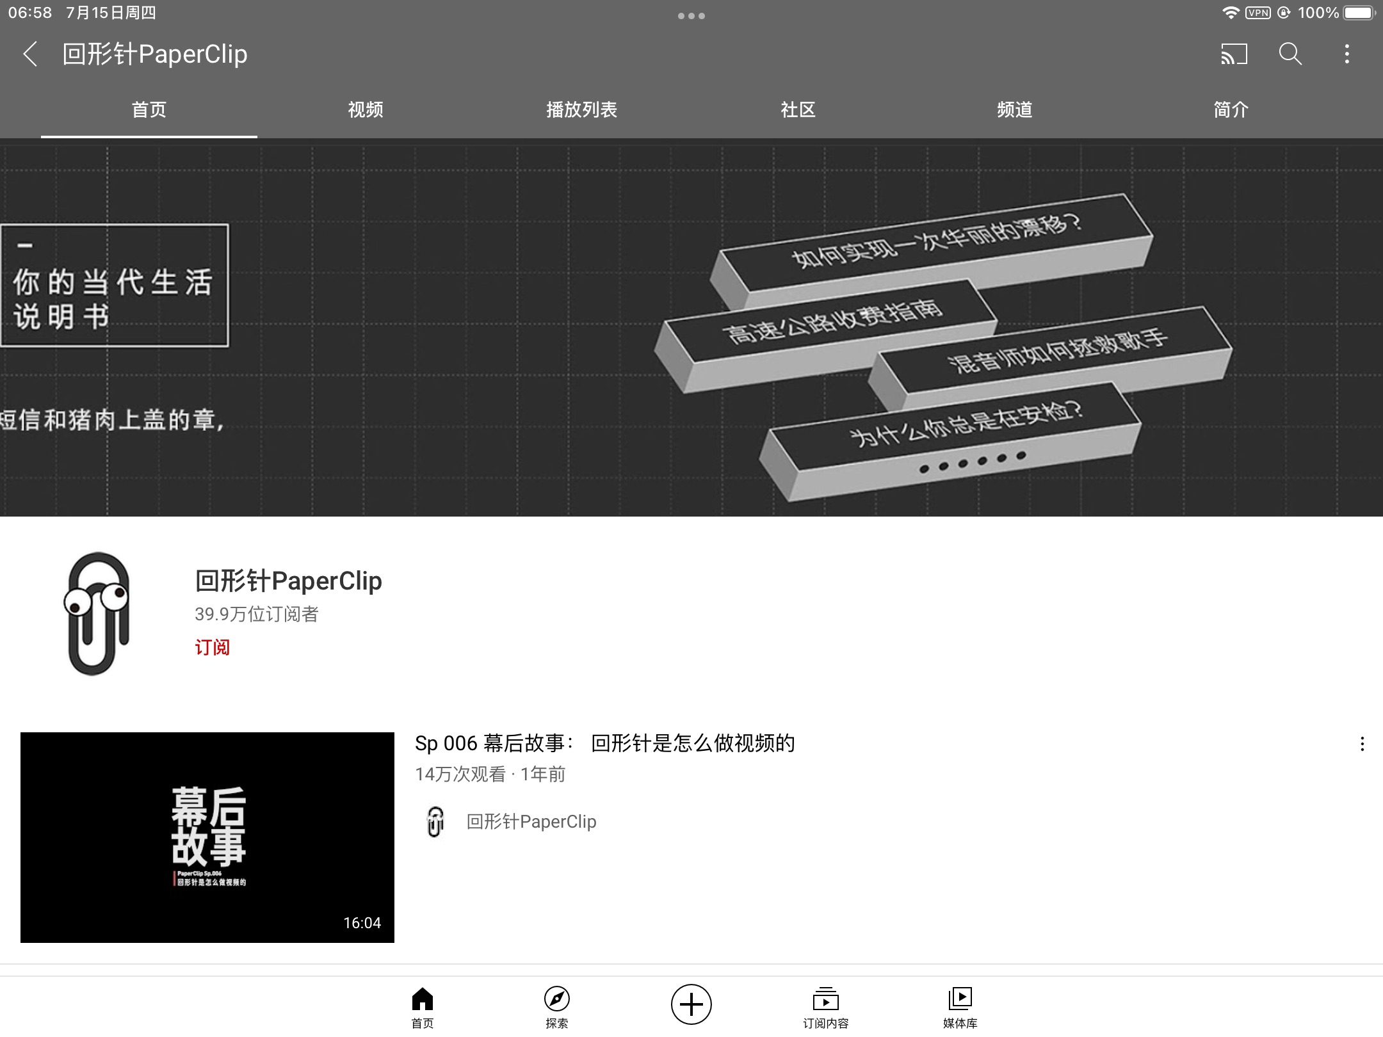Viewport: 1383px width, 1037px height.
Task: Tap the plus create button
Action: click(x=691, y=1004)
